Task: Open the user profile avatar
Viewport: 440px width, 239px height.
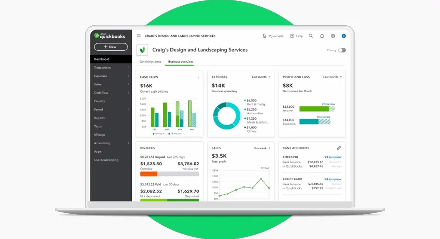Action: coord(343,36)
